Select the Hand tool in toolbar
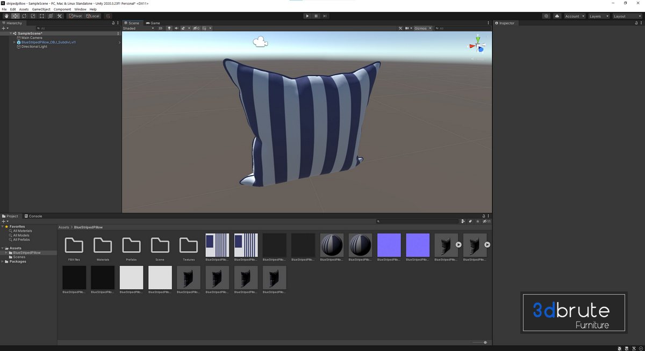This screenshot has height=351, width=645. tap(6, 16)
